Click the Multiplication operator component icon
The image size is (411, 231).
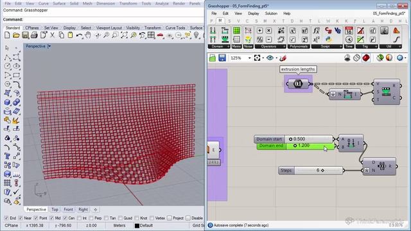click(268, 31)
